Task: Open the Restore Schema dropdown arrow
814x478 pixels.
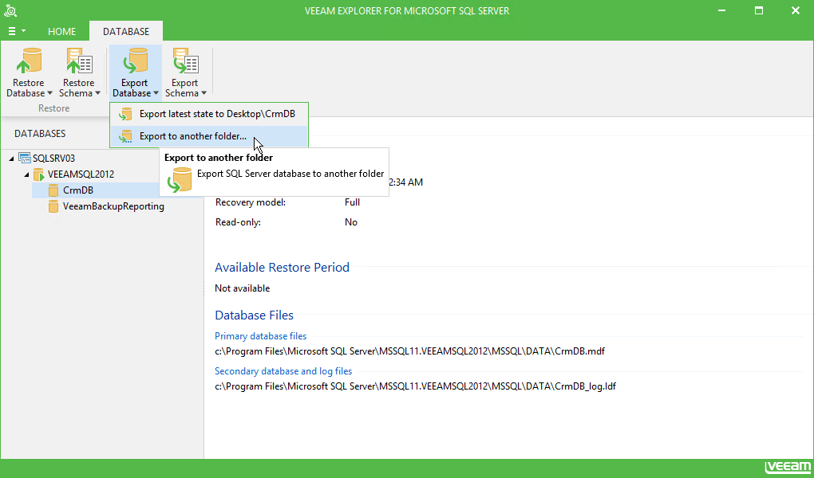Action: coord(97,93)
